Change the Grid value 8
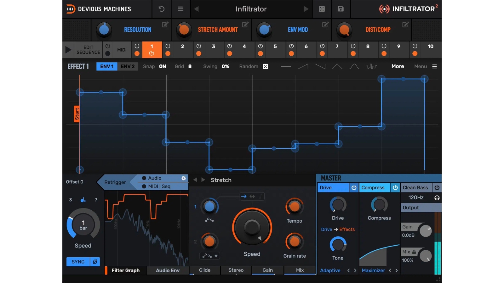Viewport: 504px width, 283px height. (x=190, y=66)
